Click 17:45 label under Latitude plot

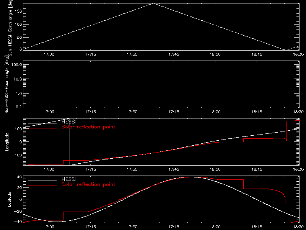(x=174, y=227)
